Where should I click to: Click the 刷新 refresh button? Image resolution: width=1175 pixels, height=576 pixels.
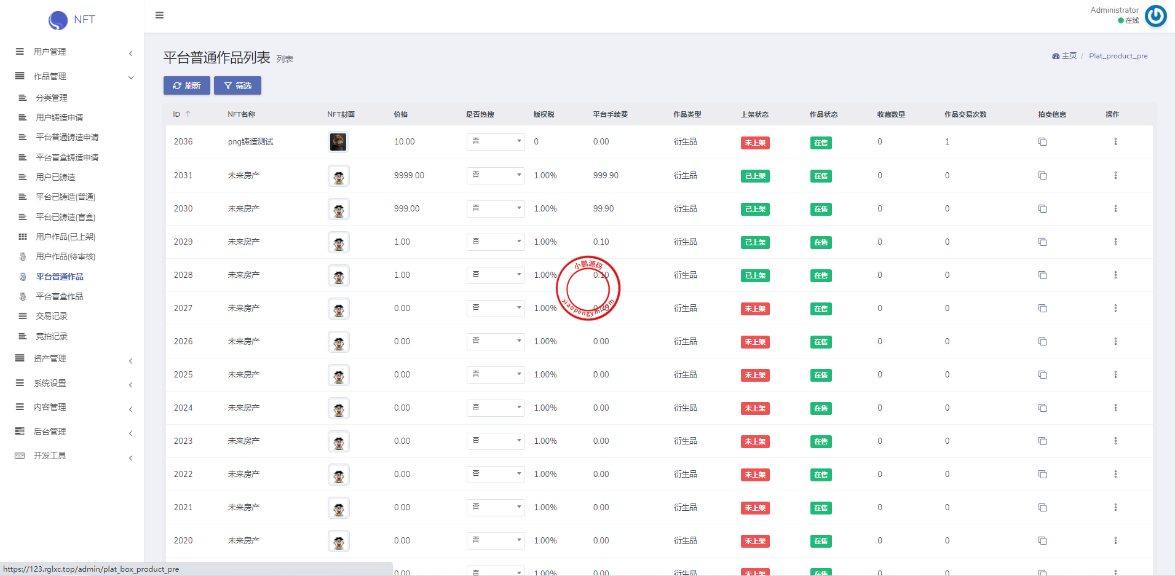coord(187,85)
